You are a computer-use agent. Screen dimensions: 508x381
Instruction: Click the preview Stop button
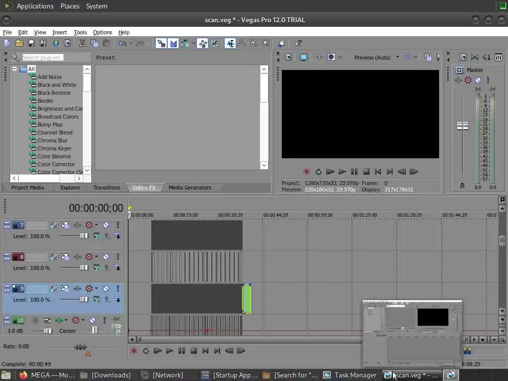coord(366,172)
